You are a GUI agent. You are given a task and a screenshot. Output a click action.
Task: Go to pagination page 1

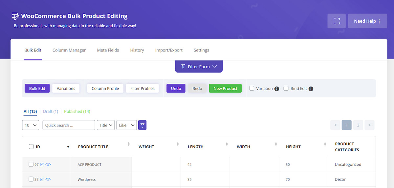(347, 125)
